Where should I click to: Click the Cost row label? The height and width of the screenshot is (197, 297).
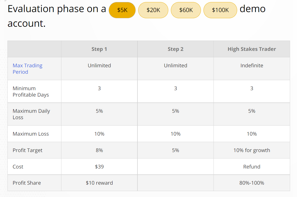pos(18,167)
